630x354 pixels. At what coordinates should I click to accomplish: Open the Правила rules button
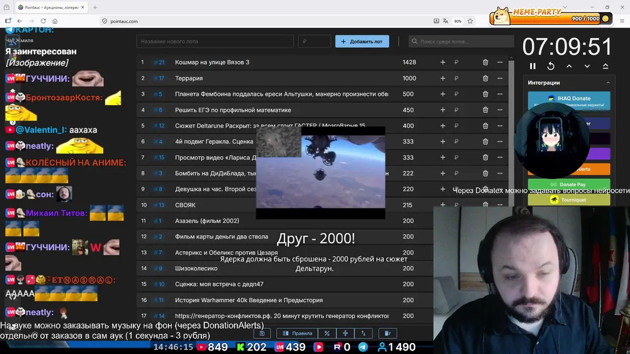pyautogui.click(x=297, y=333)
